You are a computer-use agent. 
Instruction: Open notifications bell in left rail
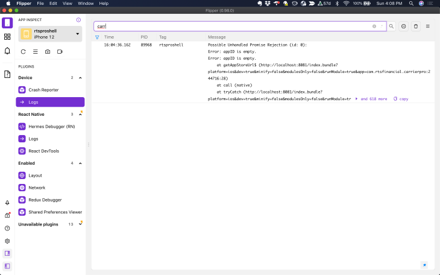(x=7, y=51)
